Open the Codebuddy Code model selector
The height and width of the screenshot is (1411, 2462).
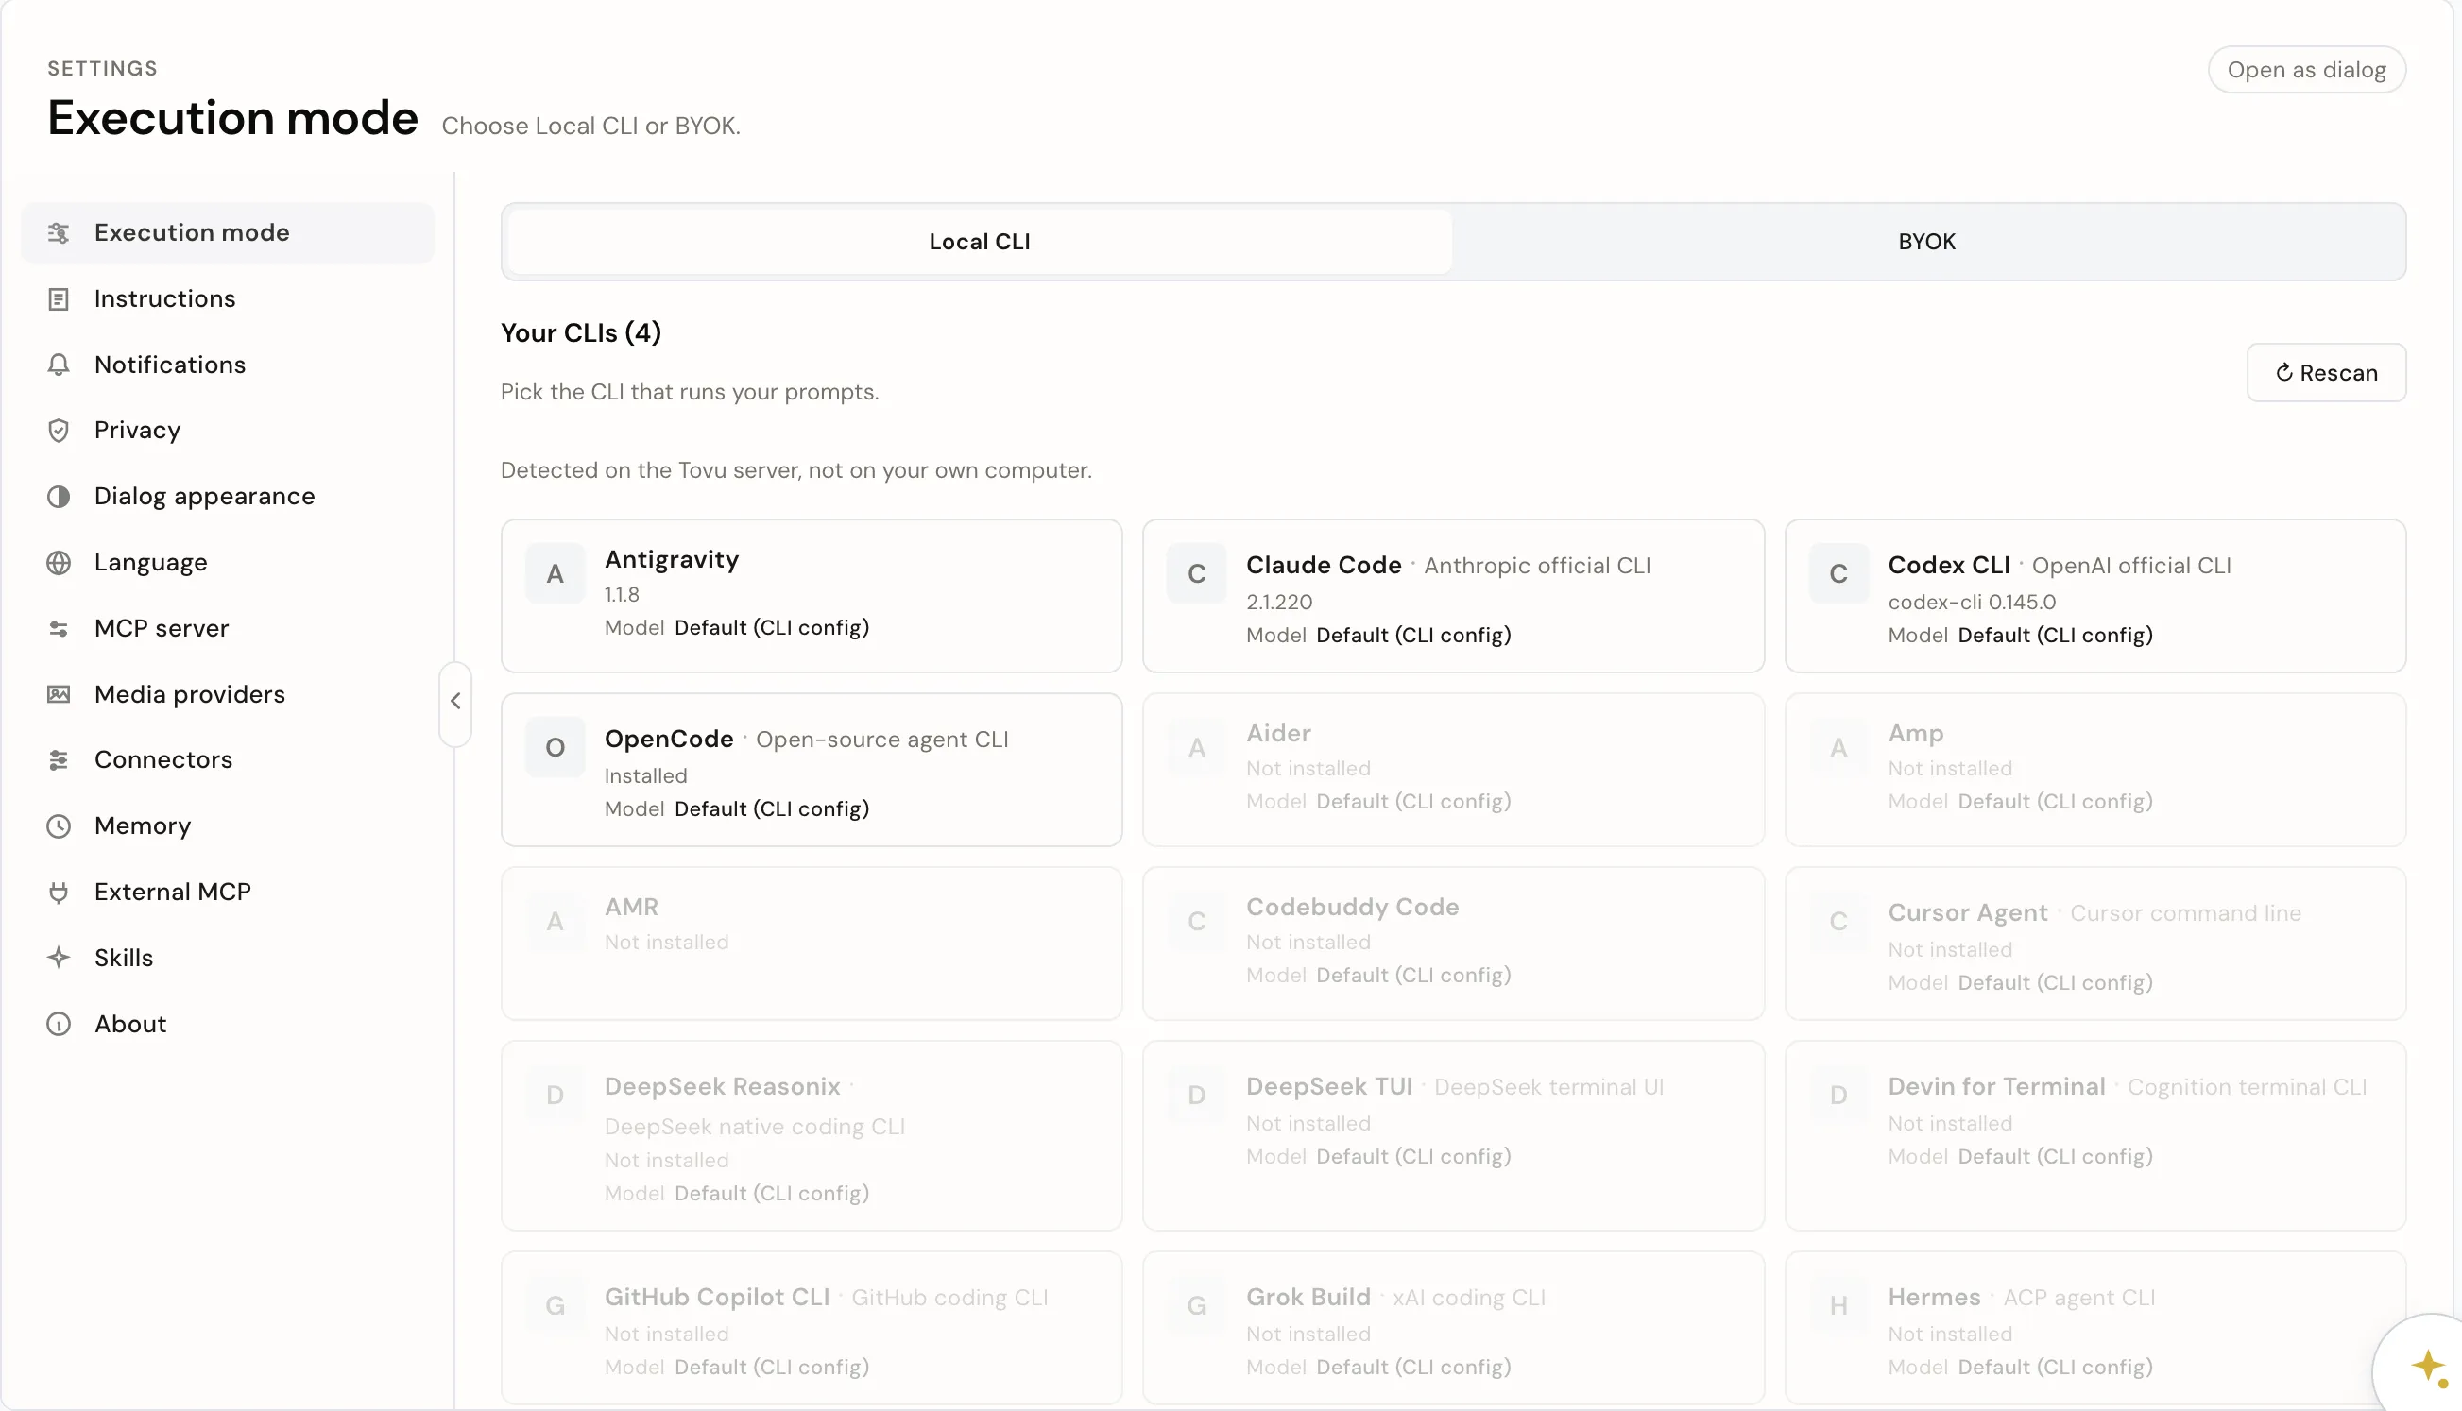(x=1413, y=975)
